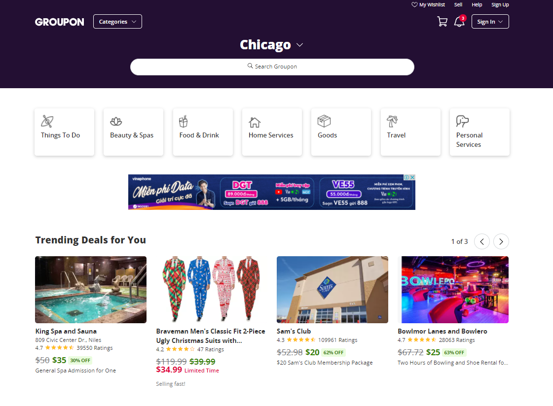The height and width of the screenshot is (406, 553).
Task: Close the Vinaphone banner ad
Action: point(412,177)
